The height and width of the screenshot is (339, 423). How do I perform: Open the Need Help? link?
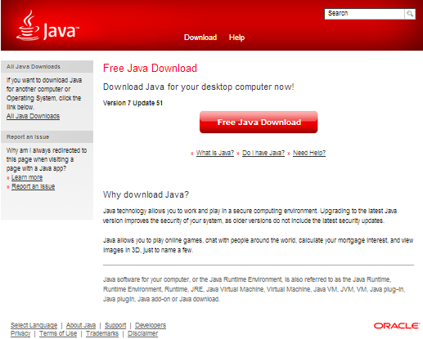pyautogui.click(x=309, y=153)
